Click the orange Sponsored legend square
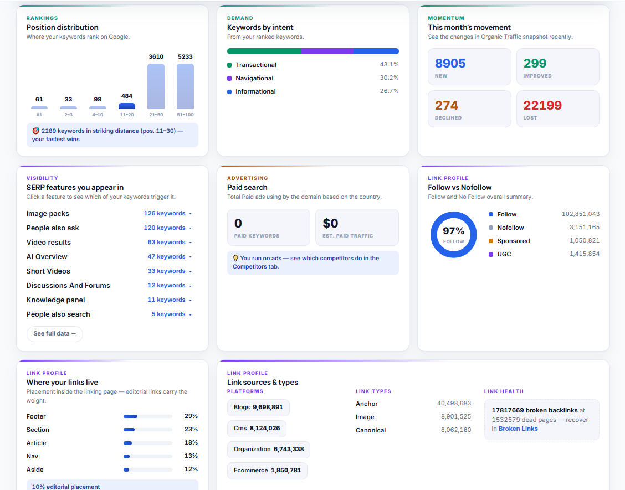This screenshot has width=625, height=490. pos(491,241)
